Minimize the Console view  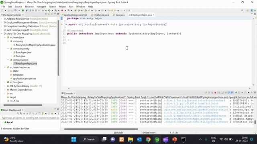coord(252,92)
